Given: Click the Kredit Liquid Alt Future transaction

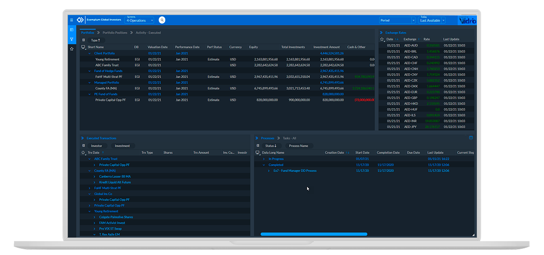Looking at the screenshot, I should [x=115, y=182].
